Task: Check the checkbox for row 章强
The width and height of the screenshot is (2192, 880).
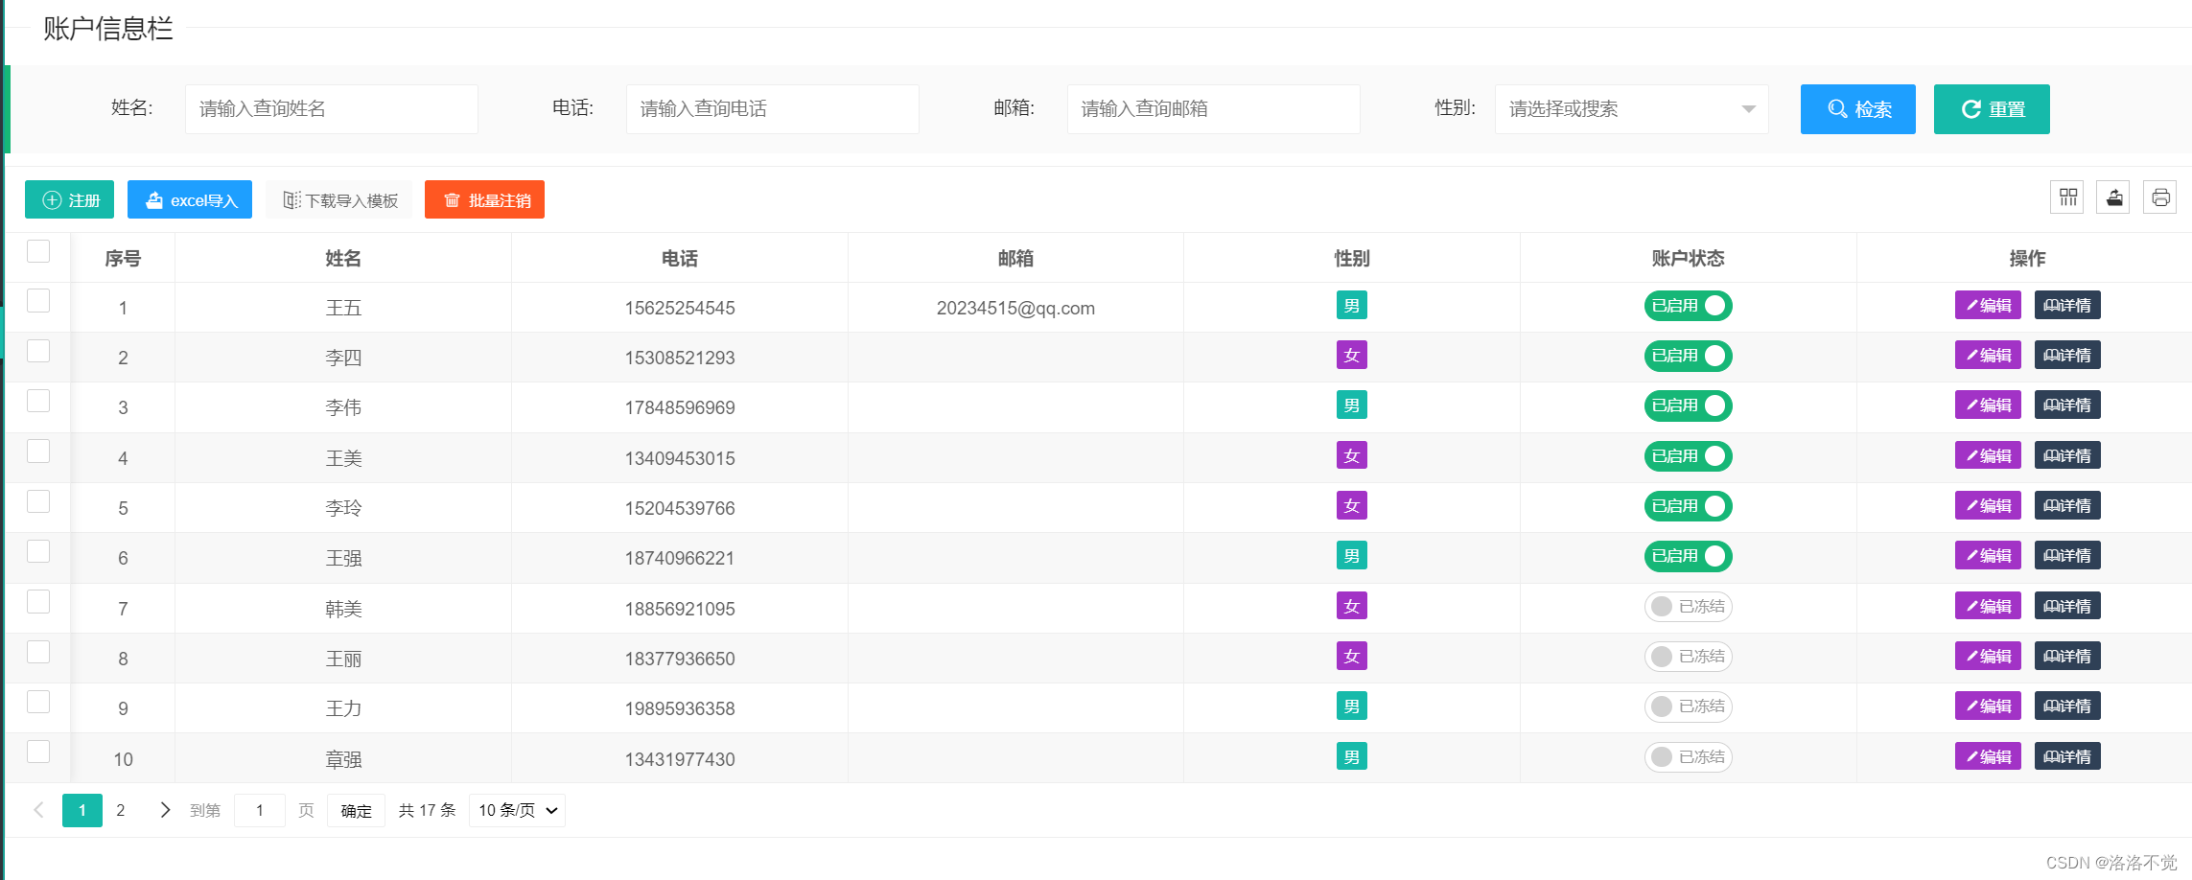Action: [x=38, y=752]
